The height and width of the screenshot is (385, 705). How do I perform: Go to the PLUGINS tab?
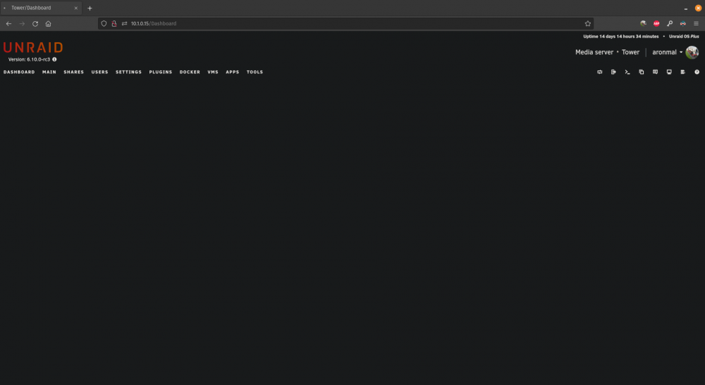[x=161, y=72]
